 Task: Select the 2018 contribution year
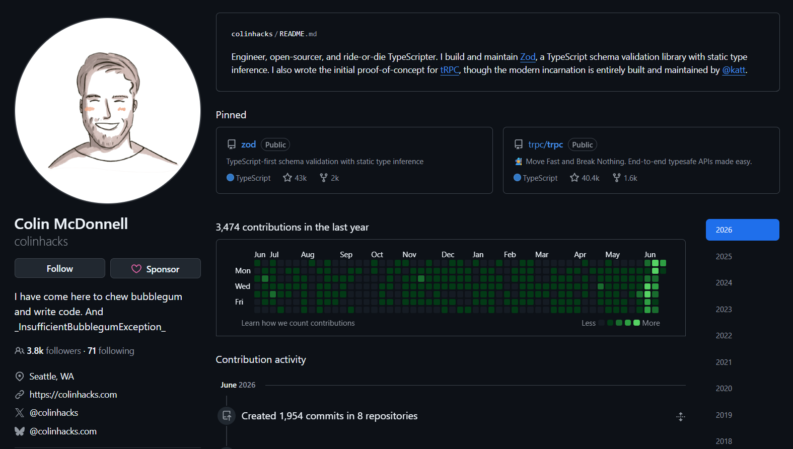743,441
